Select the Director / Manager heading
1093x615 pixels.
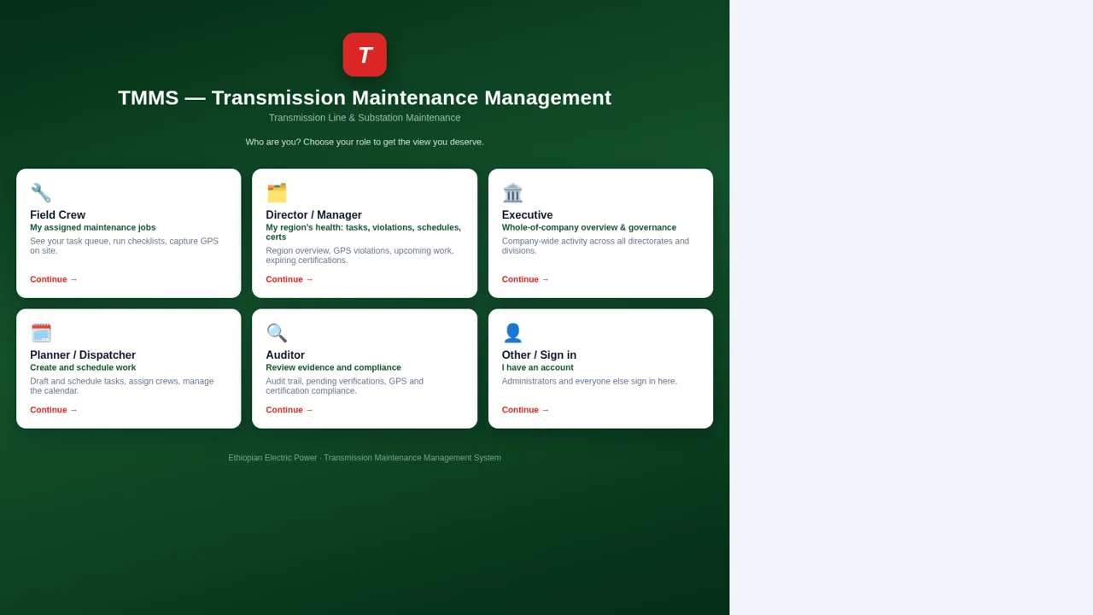(x=313, y=215)
